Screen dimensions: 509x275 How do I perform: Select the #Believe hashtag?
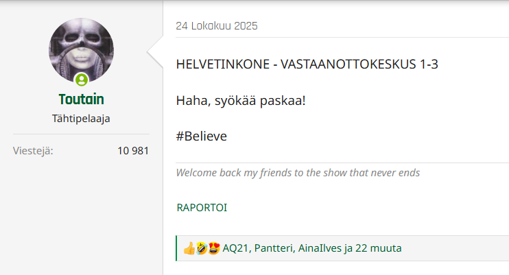tap(201, 136)
